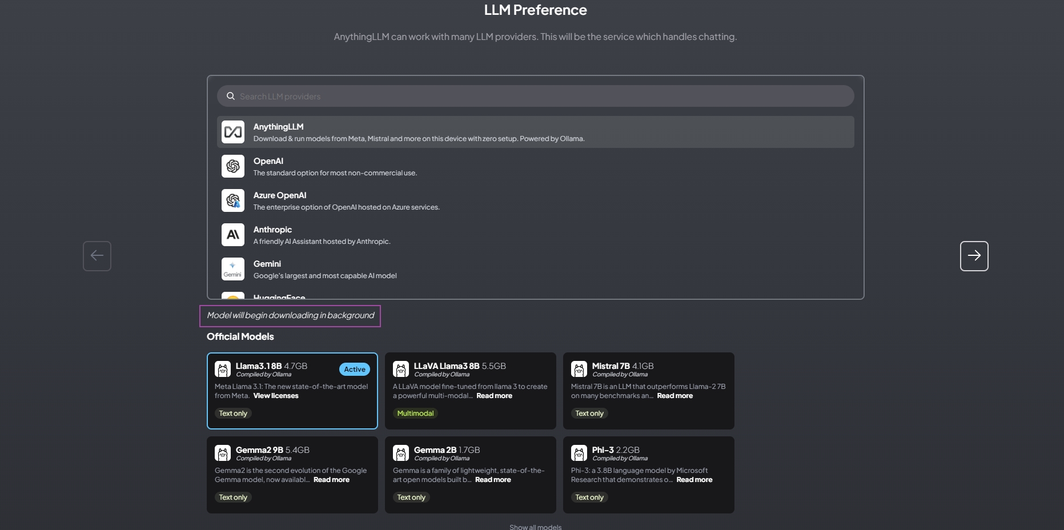Choose the Azure OpenAI logo icon

tap(232, 200)
